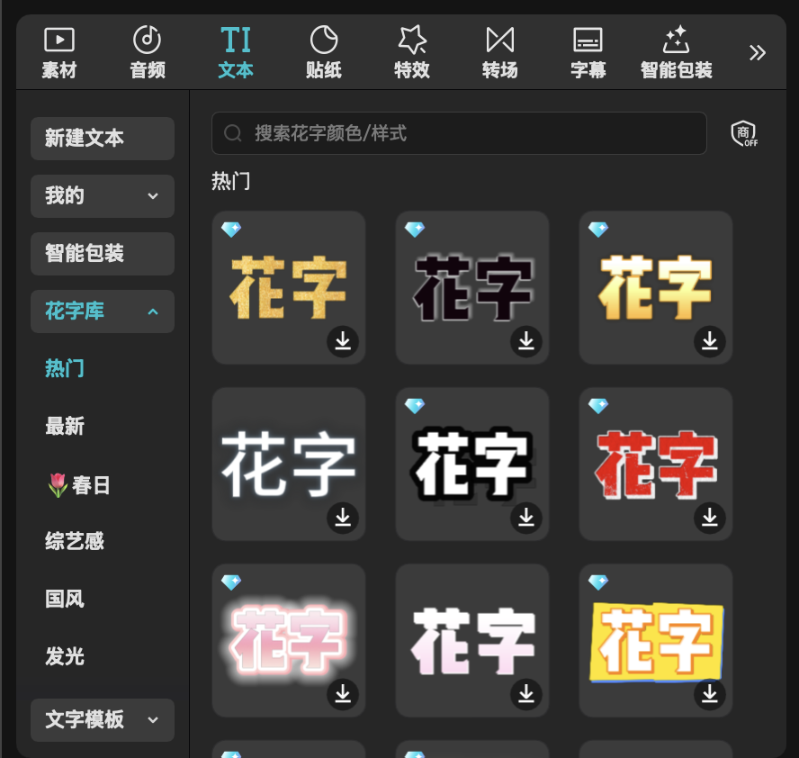This screenshot has height=758, width=799.
Task: Click the diamond badge on pink glow style
Action: [231, 582]
